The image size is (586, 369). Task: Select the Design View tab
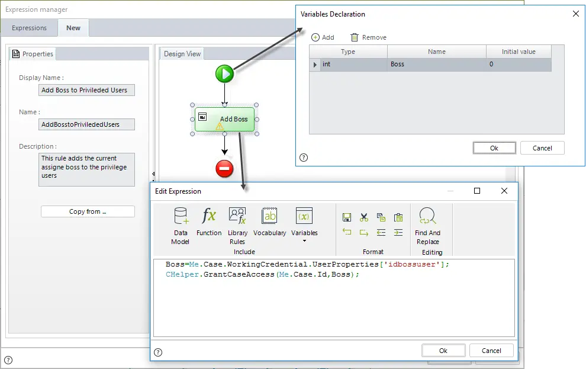click(182, 54)
